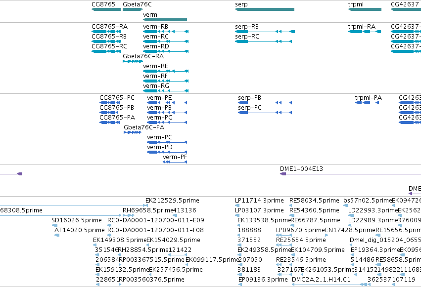Select EK212529.5prime EST
Viewport: 421px width, 287px height.
146,205
